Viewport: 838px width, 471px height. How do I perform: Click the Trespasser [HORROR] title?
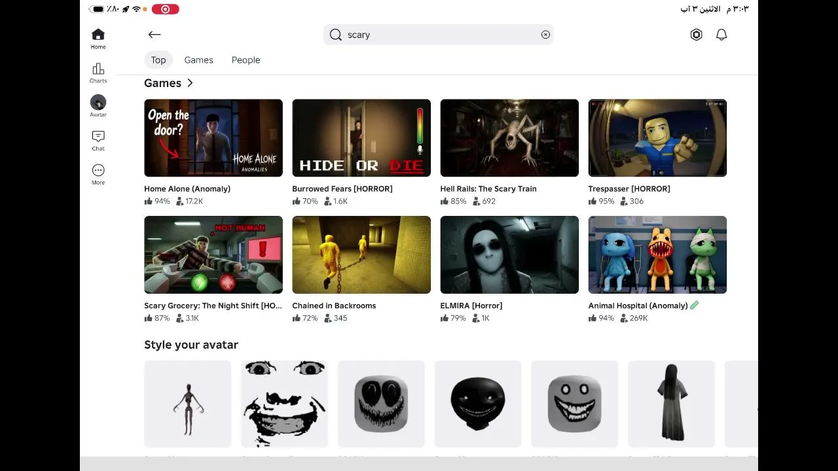[629, 188]
